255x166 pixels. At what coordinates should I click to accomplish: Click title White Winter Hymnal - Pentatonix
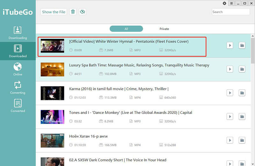pos(129,42)
